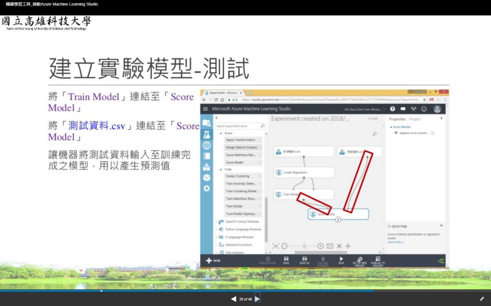
Task: Collapse the Quick Help section
Action: point(441,225)
